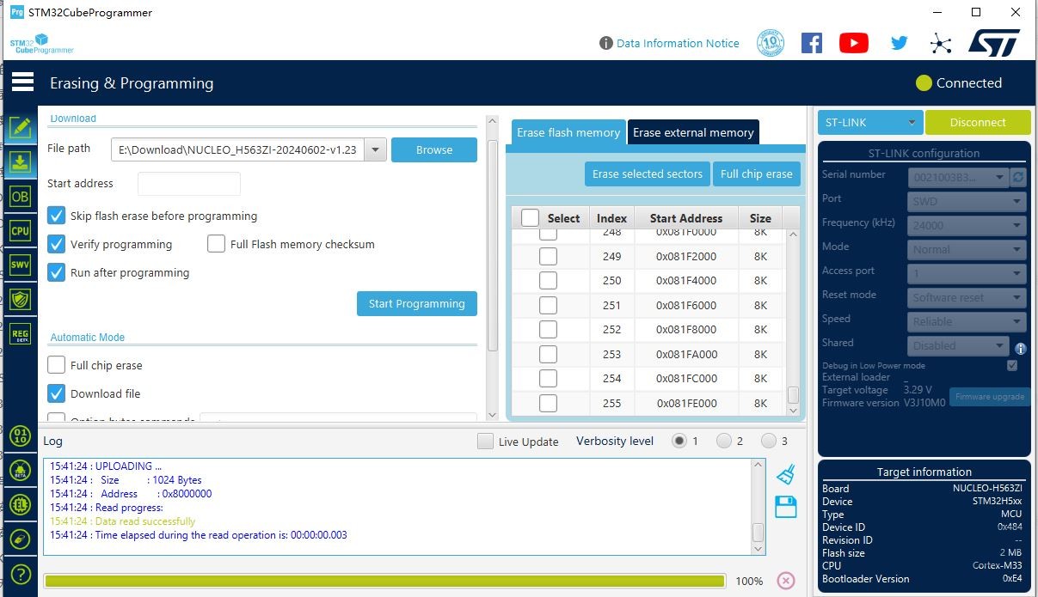Open the SWV viewer icon
1038x597 pixels.
20,265
